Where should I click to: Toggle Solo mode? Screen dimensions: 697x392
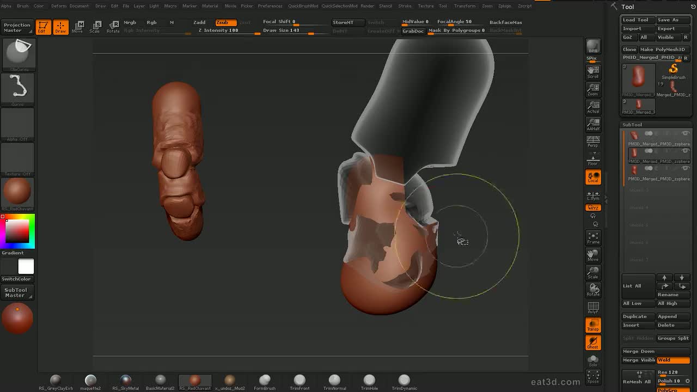coord(593,360)
